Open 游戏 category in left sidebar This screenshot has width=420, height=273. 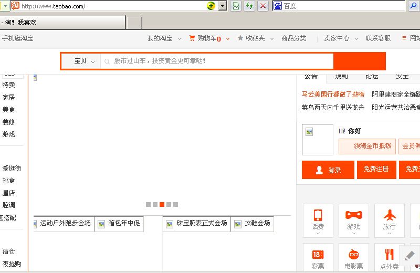point(8,134)
